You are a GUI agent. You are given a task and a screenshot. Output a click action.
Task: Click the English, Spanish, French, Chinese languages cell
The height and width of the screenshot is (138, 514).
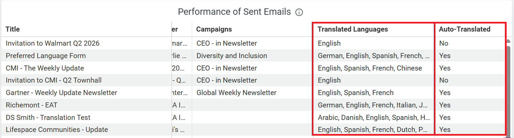click(x=370, y=68)
